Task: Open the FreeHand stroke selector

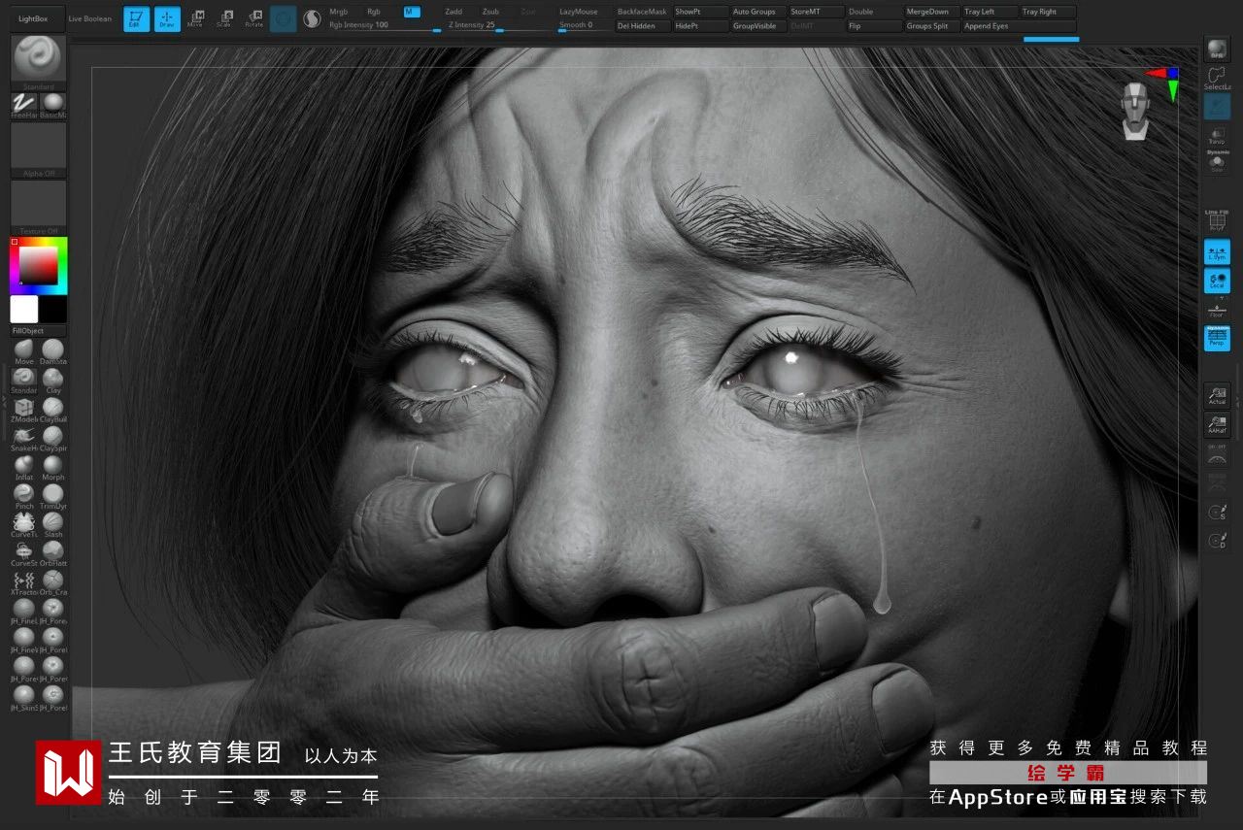Action: click(23, 105)
